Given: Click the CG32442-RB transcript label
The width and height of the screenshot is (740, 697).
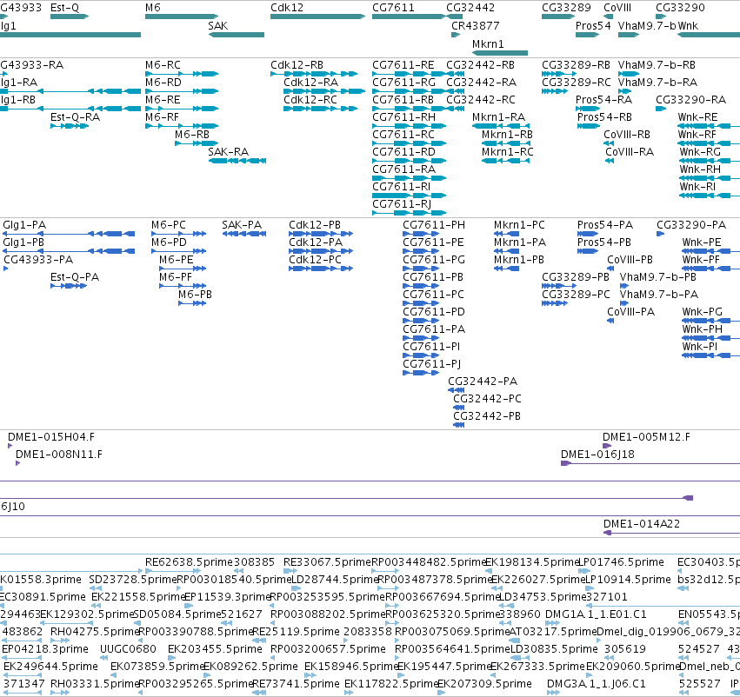Looking at the screenshot, I should 480,64.
